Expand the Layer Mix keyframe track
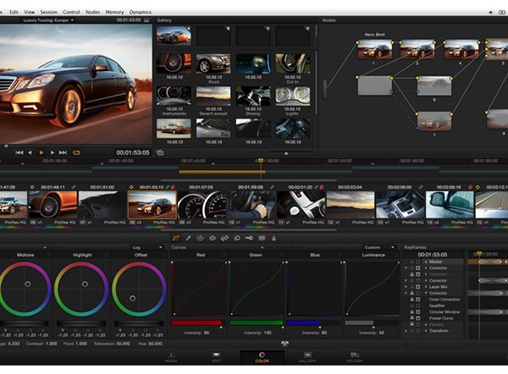 pos(426,287)
